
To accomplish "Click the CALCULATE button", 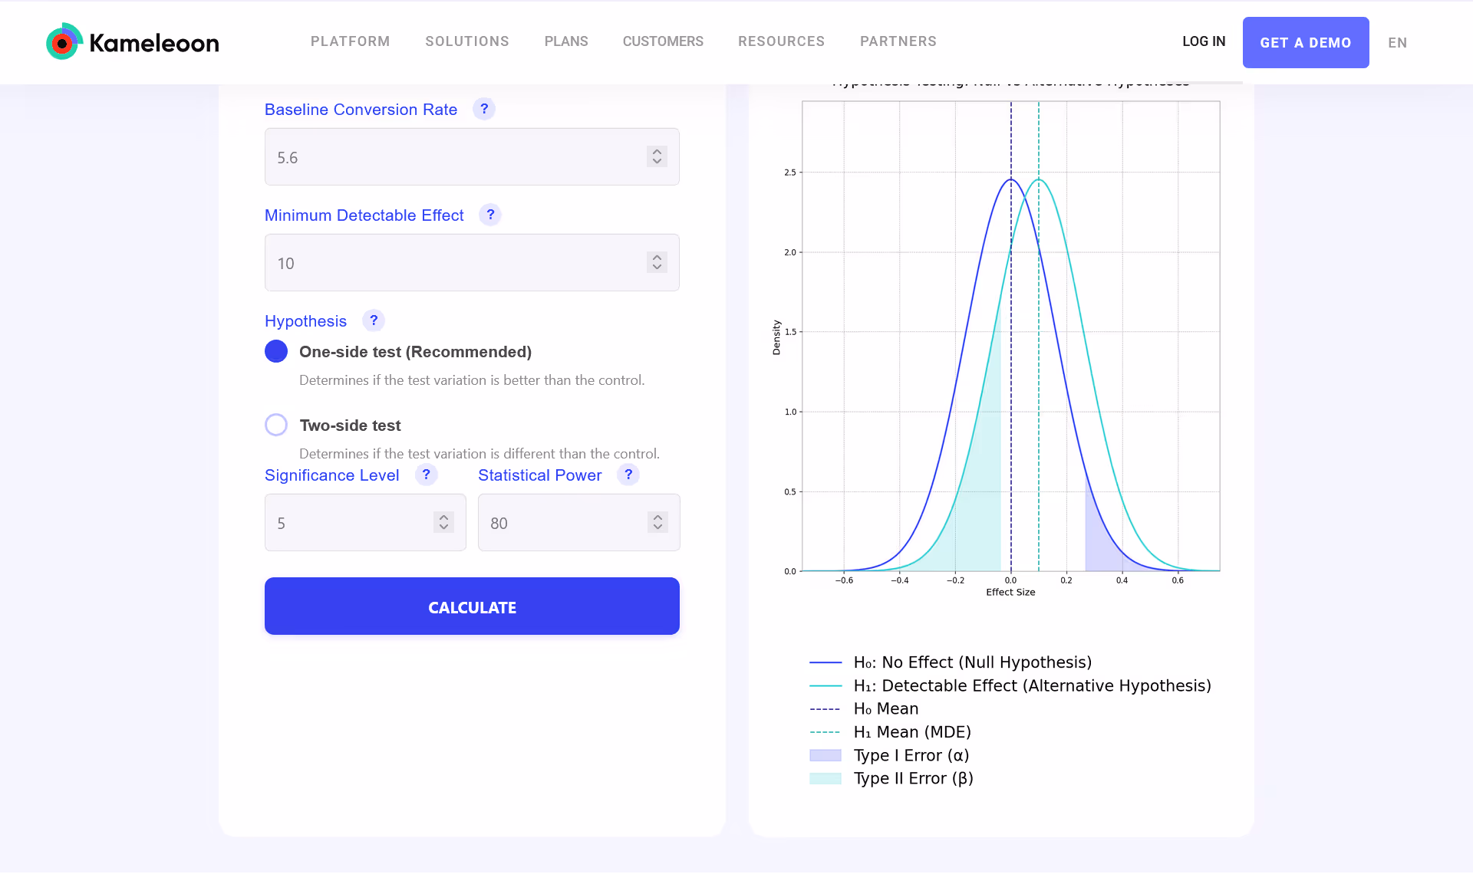I will click(472, 606).
